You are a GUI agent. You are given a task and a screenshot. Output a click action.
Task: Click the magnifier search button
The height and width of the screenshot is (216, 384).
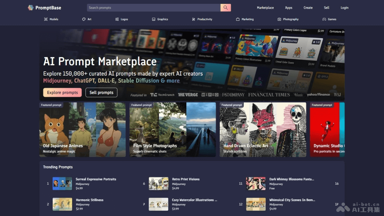(226, 8)
